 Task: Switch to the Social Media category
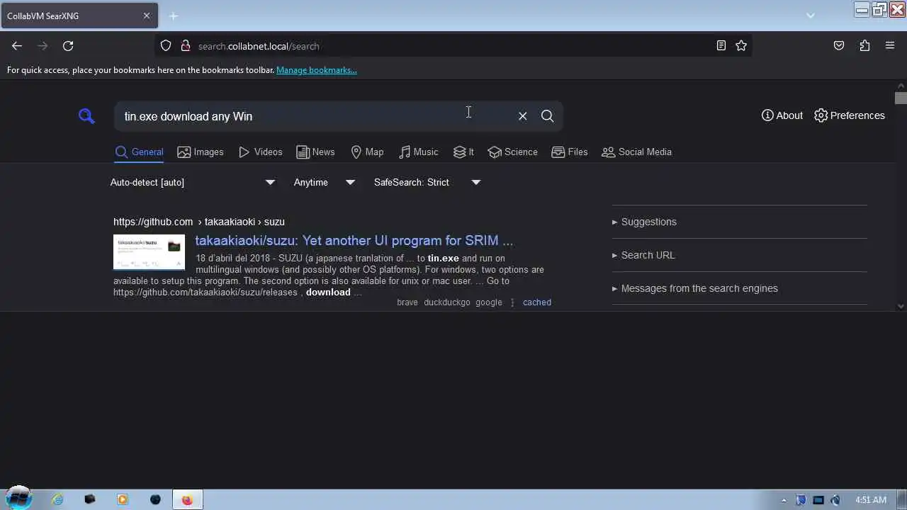point(636,152)
